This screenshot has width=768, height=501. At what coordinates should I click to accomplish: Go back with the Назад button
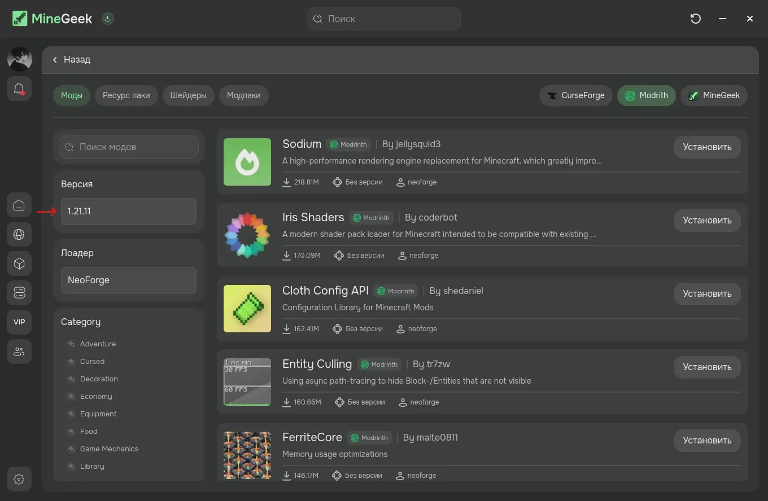[x=71, y=59]
